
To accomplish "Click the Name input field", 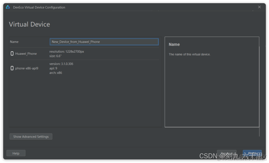I will [x=104, y=42].
